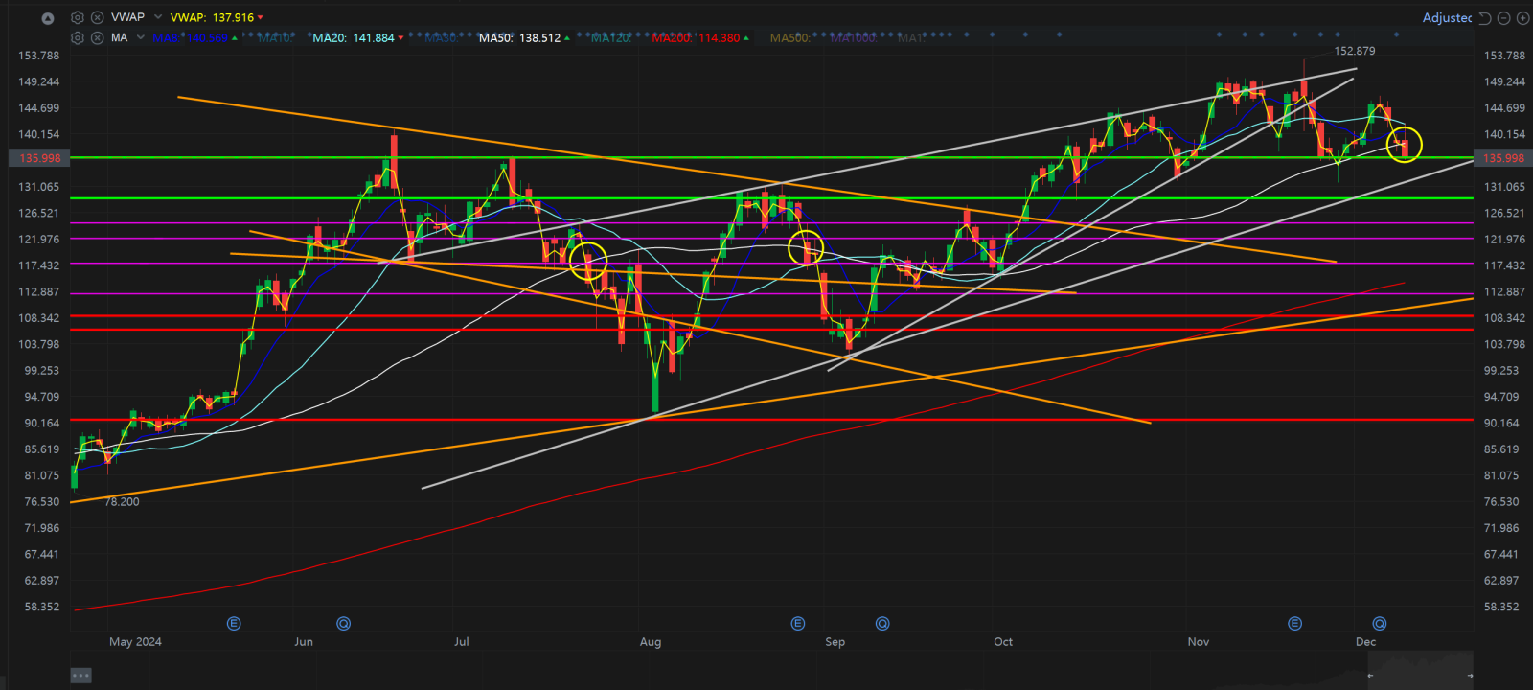Remove the VWAP indicator with its X icon
1533x690 pixels.
pyautogui.click(x=97, y=17)
